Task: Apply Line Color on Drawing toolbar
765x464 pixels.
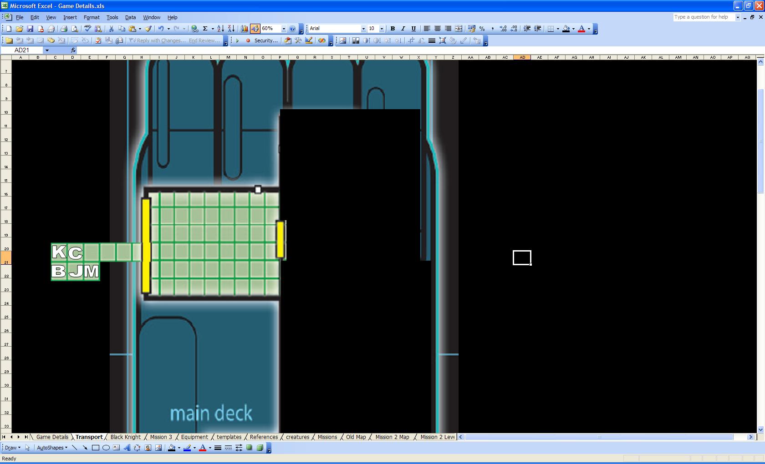Action: 187,448
